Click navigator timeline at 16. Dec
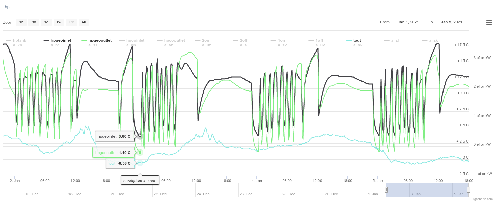Screen dimensions: 495x202 [x=32, y=194]
